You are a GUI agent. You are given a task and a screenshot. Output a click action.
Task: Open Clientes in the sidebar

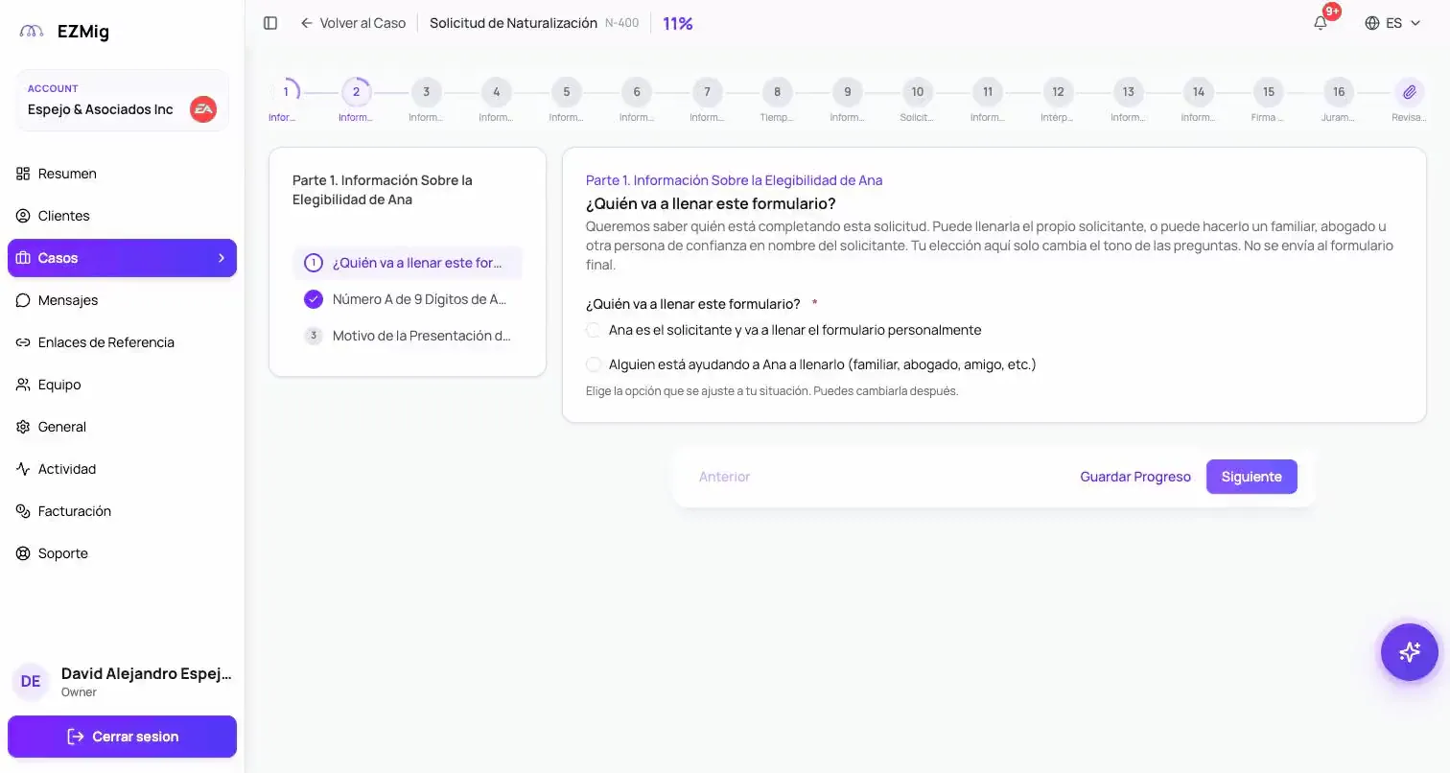tap(122, 216)
